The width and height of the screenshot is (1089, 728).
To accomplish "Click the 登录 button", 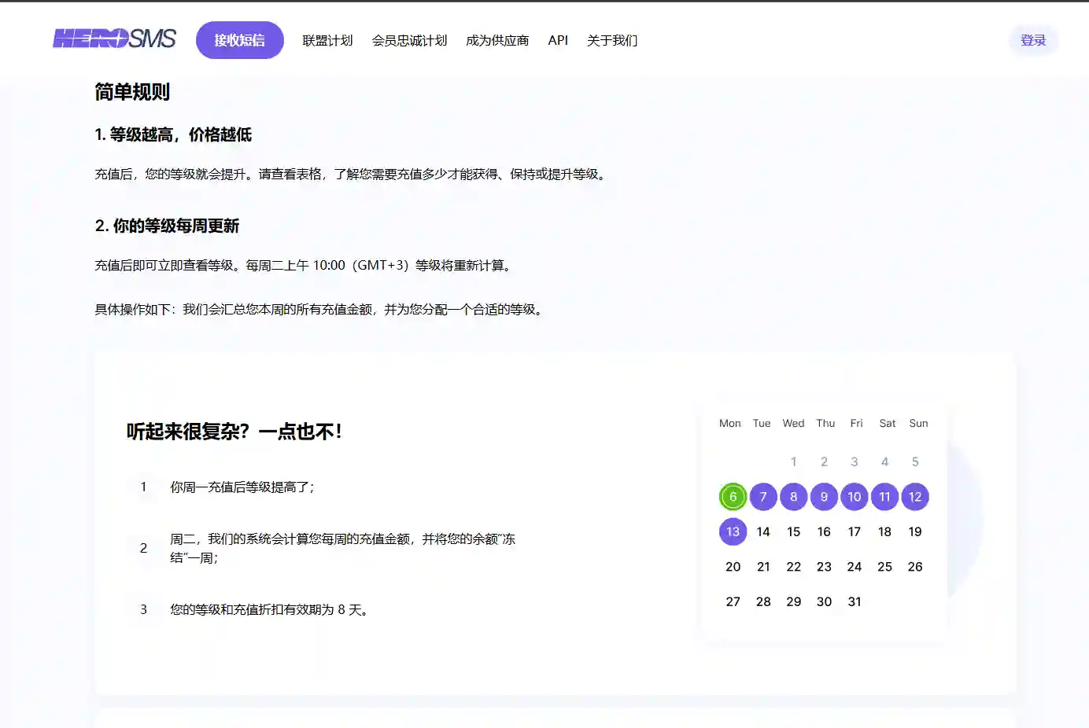I will pos(1032,40).
